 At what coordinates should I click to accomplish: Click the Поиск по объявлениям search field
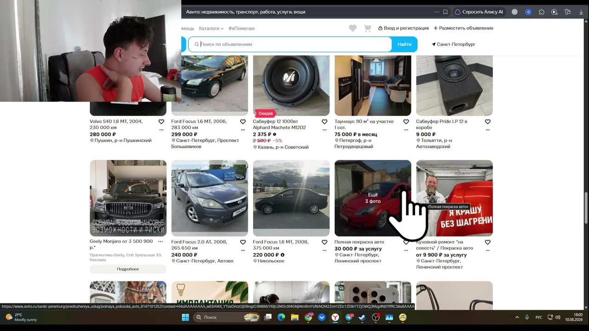click(290, 44)
